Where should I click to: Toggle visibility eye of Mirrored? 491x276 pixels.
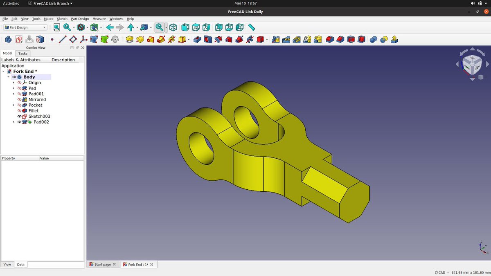[x=19, y=99]
